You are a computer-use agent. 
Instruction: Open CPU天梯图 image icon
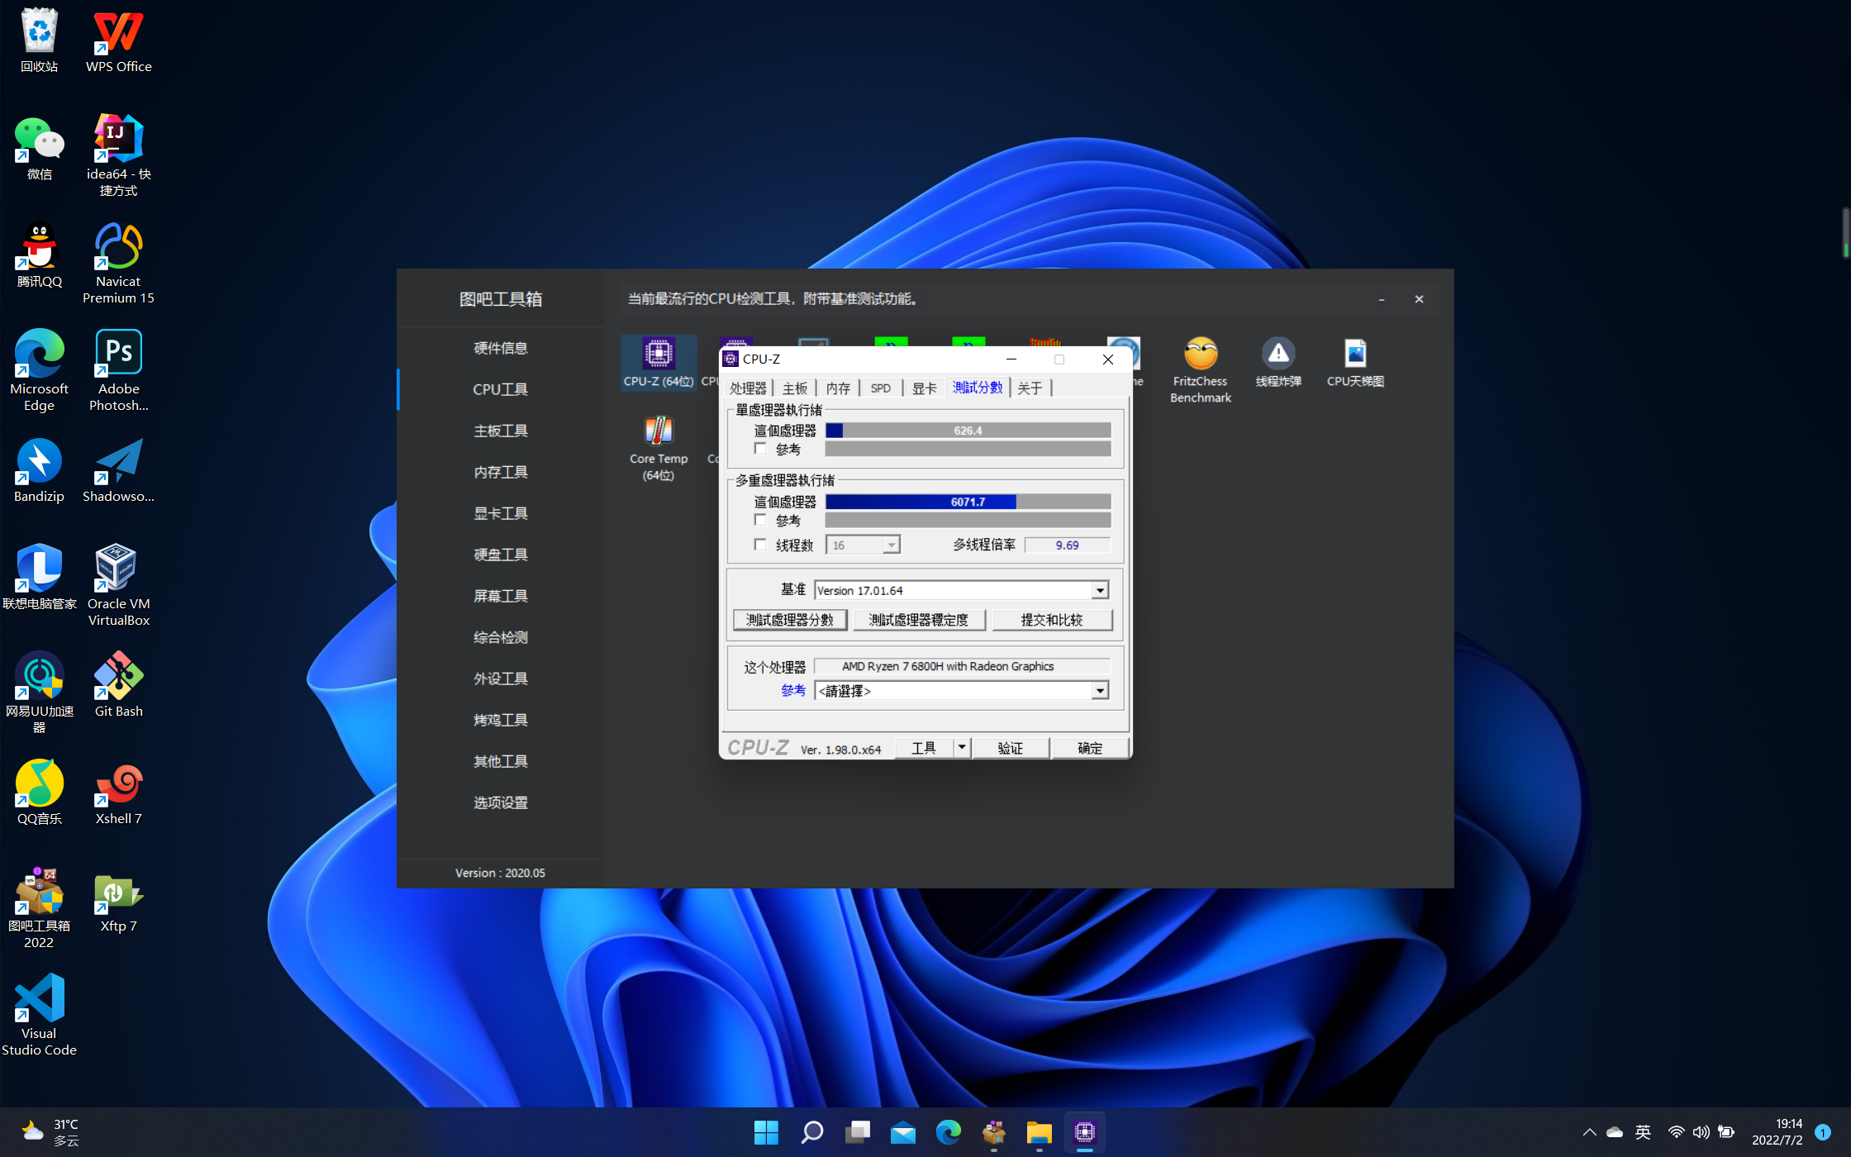coord(1355,364)
